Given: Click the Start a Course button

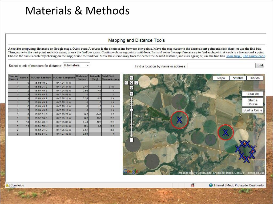Looking at the screenshot, I should point(253,102).
